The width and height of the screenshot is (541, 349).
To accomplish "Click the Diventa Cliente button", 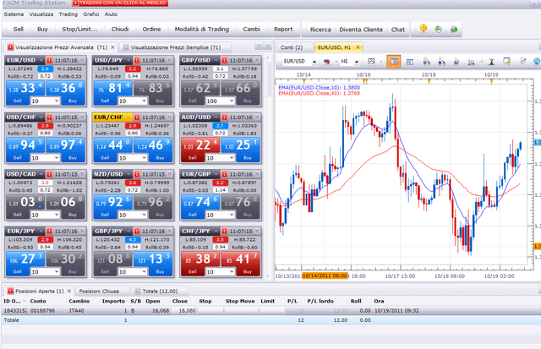I will click(361, 30).
